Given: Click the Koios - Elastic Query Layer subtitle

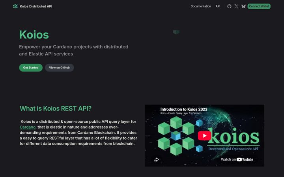Looking at the screenshot, I should pyautogui.click(x=181, y=113).
